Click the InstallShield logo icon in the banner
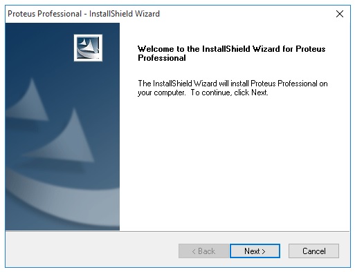This screenshot has height=272, width=355. pos(88,48)
